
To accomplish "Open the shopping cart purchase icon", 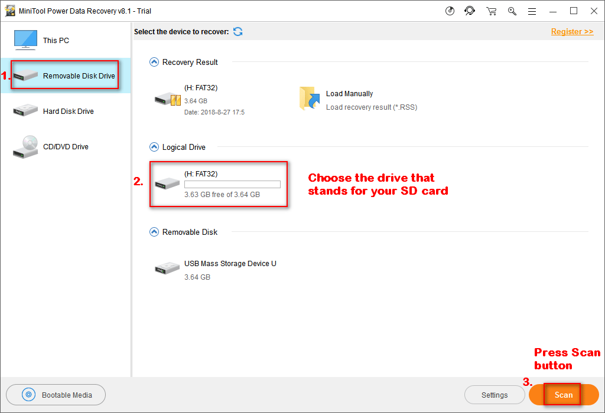I will click(x=491, y=11).
